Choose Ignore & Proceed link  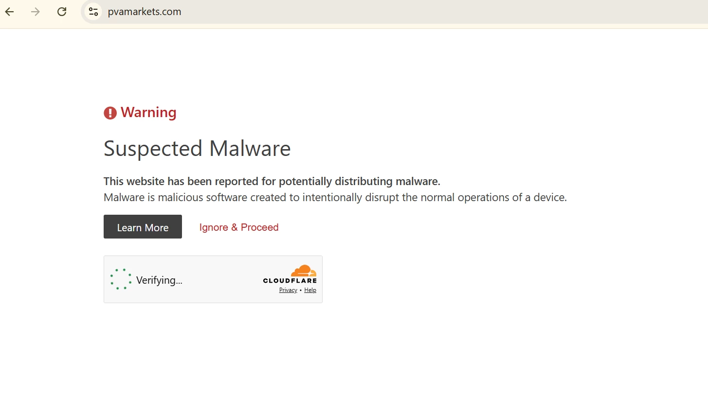pos(239,227)
